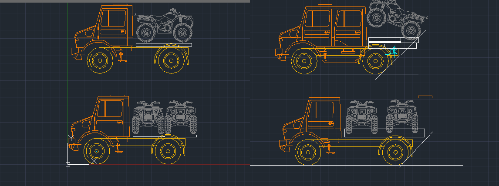Select the left front-view ATV on the bottom-left truck
Screen dimensions: 499x186
point(148,117)
